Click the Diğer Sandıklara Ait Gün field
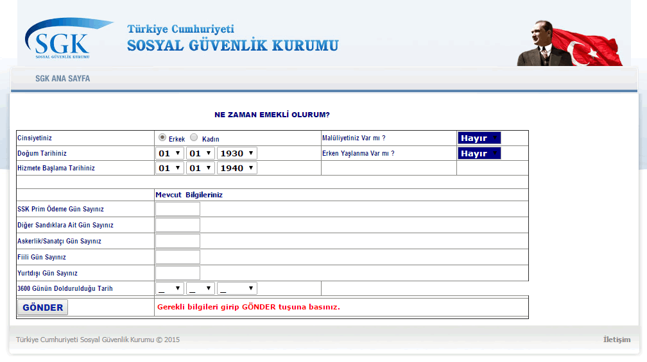This screenshot has height=362, width=647. pyautogui.click(x=178, y=225)
